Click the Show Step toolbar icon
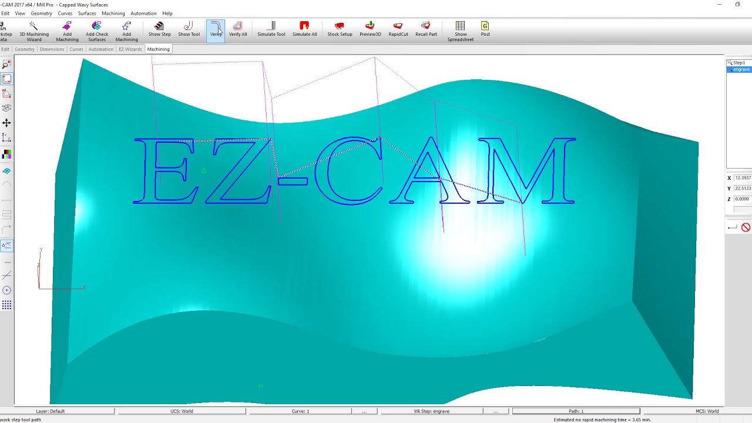 click(159, 29)
